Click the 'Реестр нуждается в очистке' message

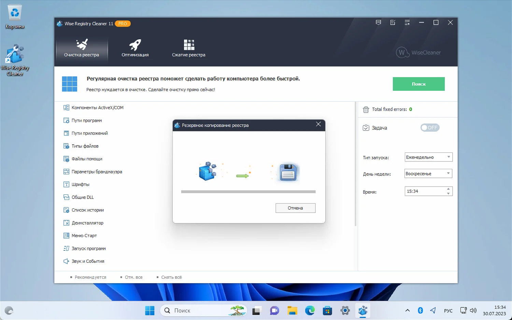point(151,90)
